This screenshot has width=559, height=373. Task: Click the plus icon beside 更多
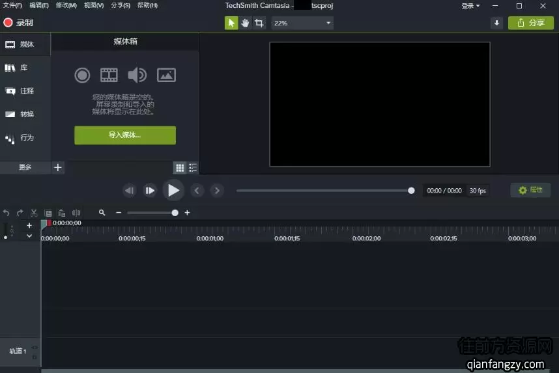click(58, 167)
